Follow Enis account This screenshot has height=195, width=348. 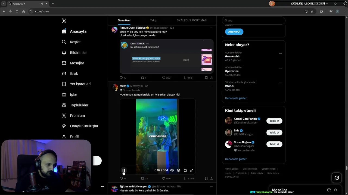coord(274,132)
